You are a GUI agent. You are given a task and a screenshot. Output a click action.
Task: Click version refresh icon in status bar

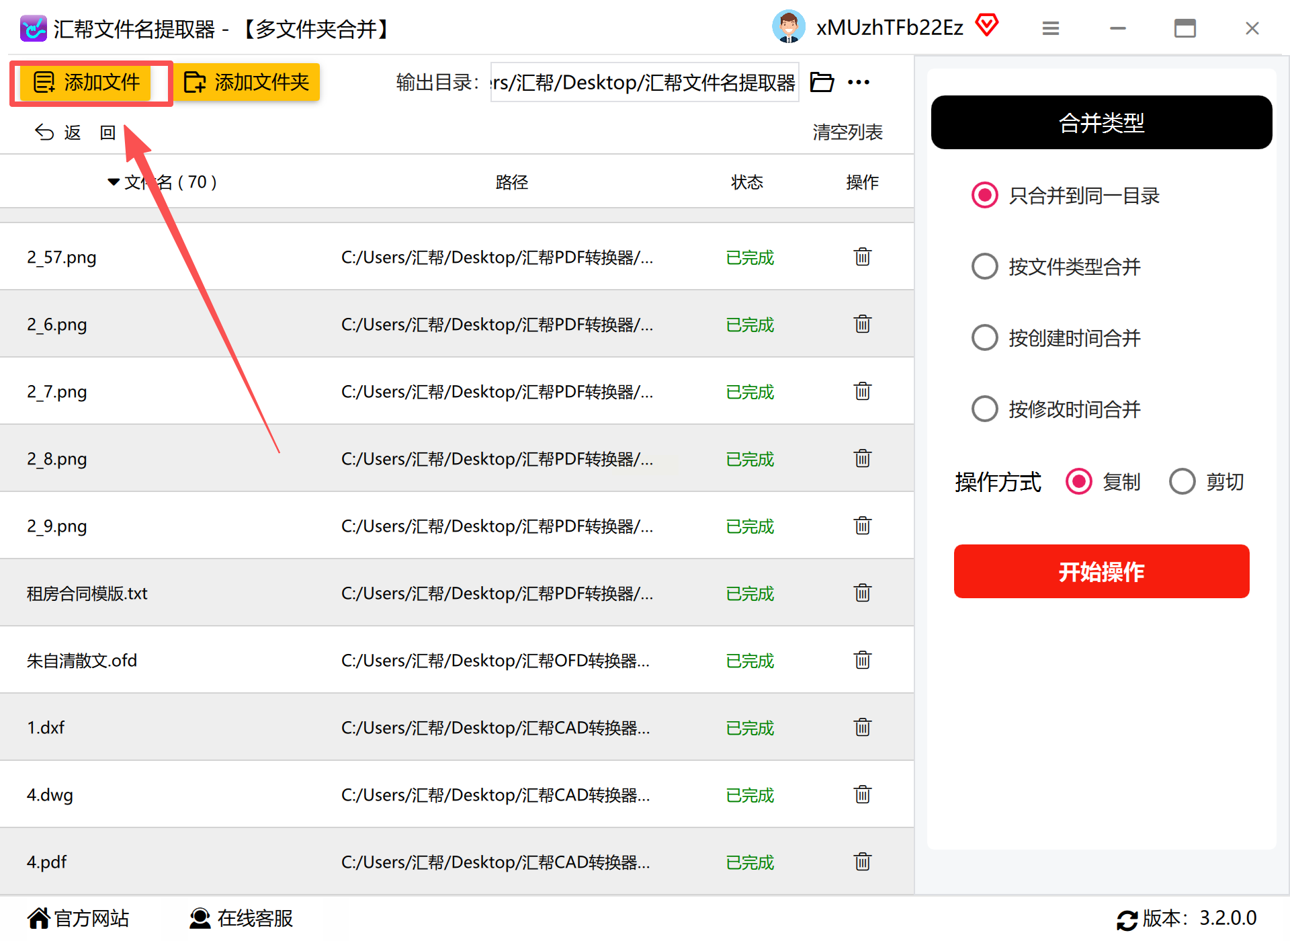point(1127,919)
